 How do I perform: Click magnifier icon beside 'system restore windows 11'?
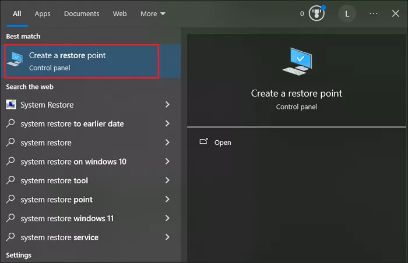coord(10,218)
